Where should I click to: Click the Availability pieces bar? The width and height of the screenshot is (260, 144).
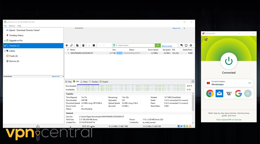tap(131, 90)
